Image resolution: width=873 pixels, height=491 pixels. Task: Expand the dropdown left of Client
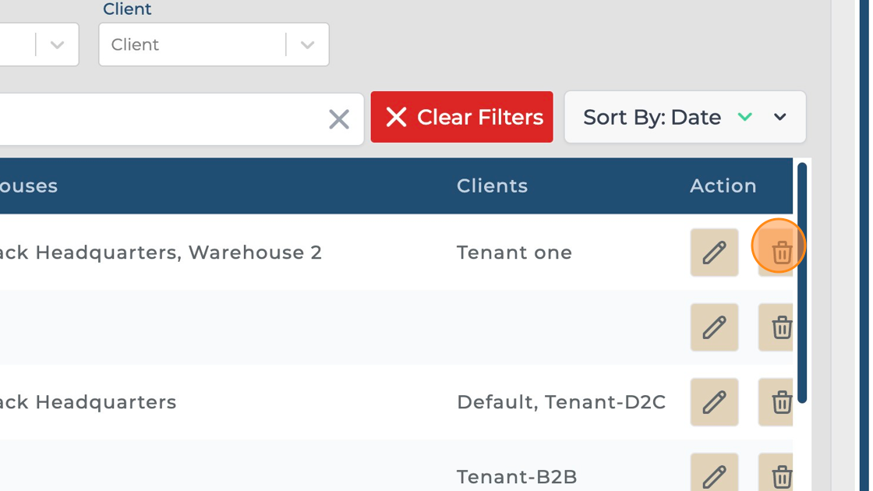click(x=57, y=45)
